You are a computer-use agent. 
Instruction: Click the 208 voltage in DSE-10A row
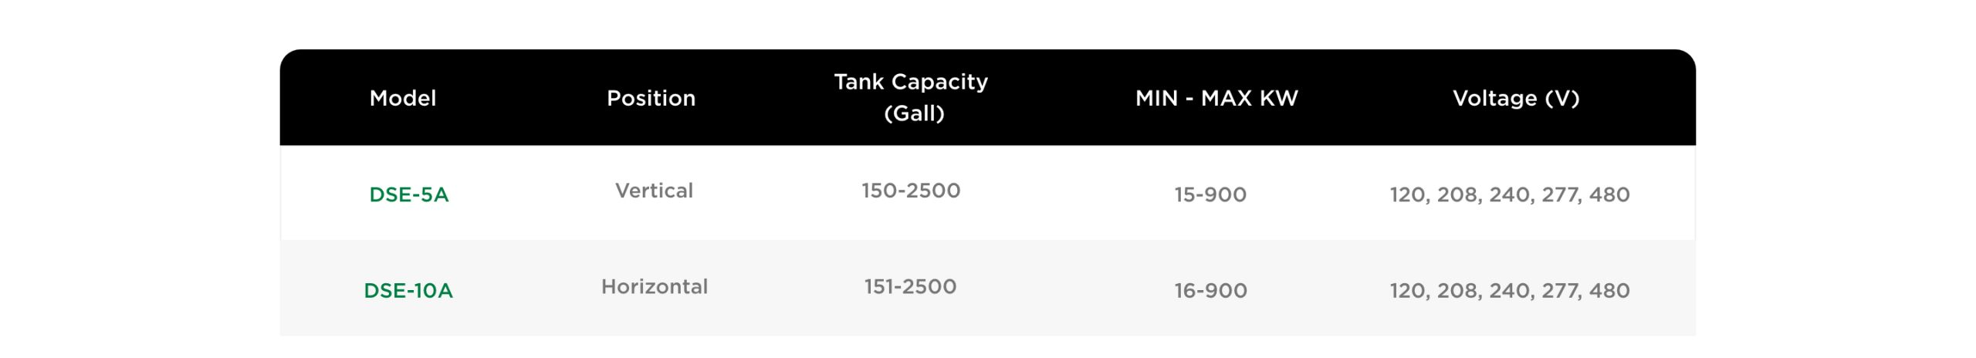pyautogui.click(x=1457, y=291)
